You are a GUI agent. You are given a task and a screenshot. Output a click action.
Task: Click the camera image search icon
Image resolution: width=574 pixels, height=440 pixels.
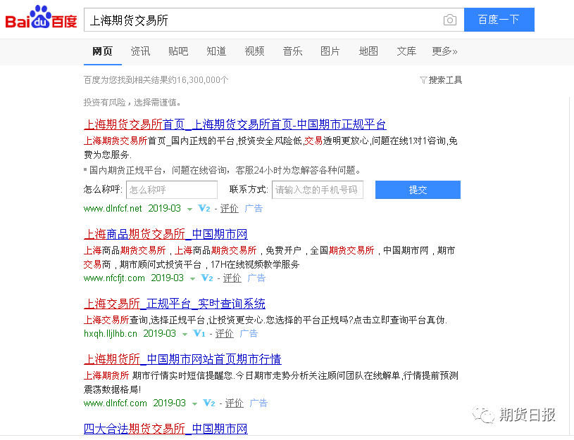tap(449, 20)
